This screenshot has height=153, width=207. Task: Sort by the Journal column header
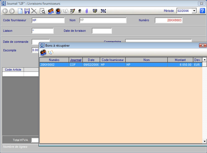tap(76, 60)
